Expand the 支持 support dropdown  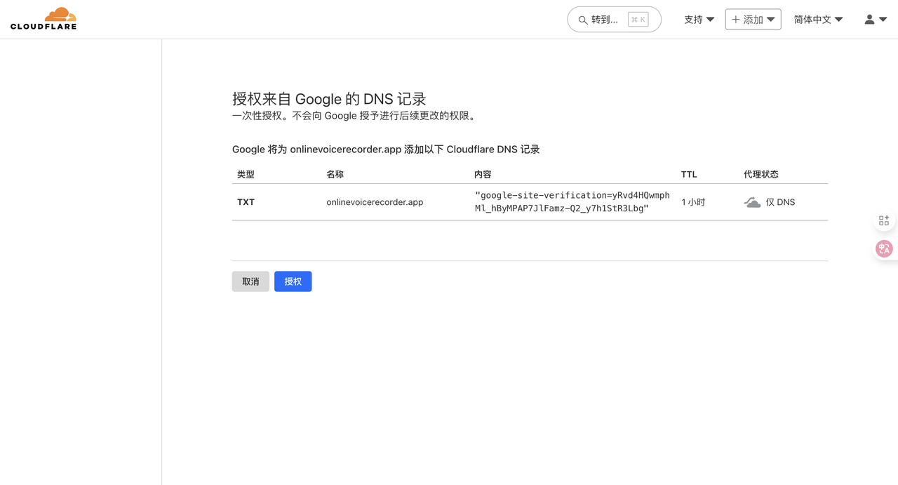pos(699,20)
